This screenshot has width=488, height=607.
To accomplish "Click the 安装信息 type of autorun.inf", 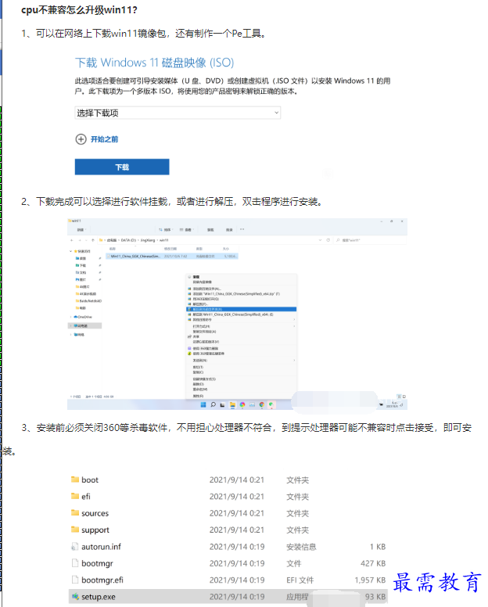I will pyautogui.click(x=301, y=547).
